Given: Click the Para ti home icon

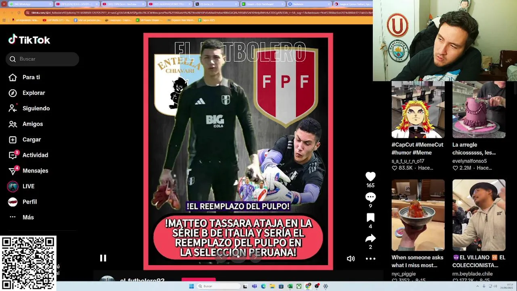Looking at the screenshot, I should [x=13, y=77].
